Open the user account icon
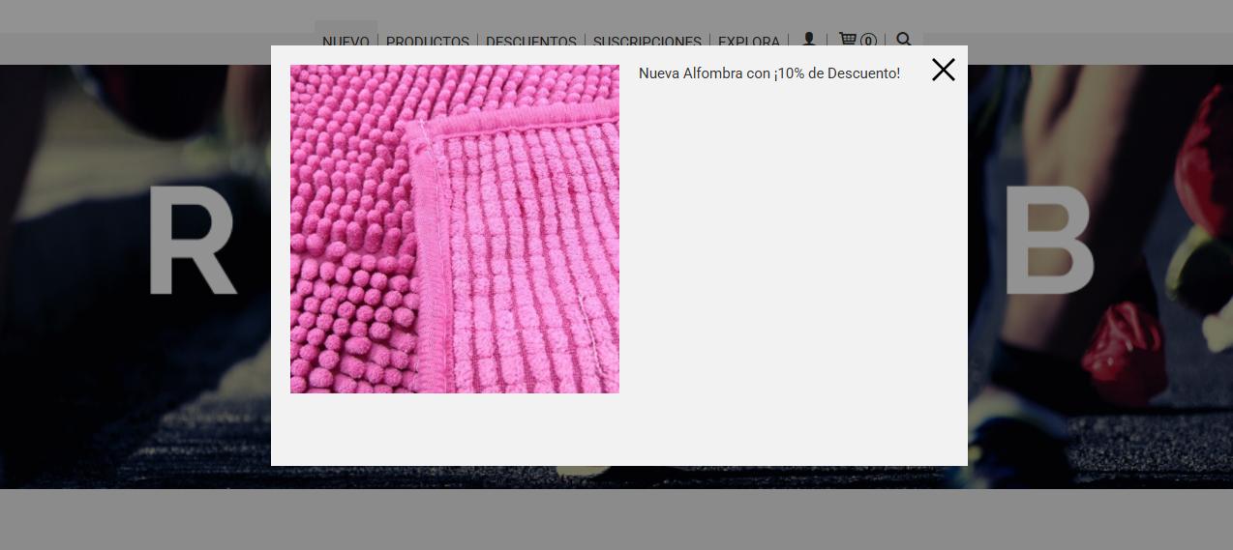1233x550 pixels. pos(808,40)
